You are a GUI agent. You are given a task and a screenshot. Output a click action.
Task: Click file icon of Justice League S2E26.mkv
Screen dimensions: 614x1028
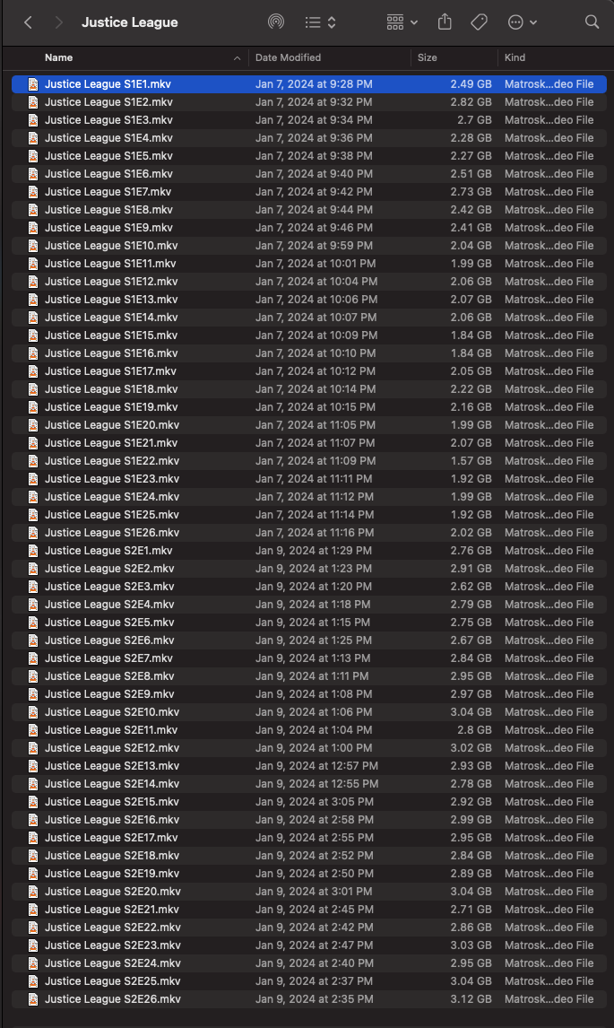coord(33,999)
